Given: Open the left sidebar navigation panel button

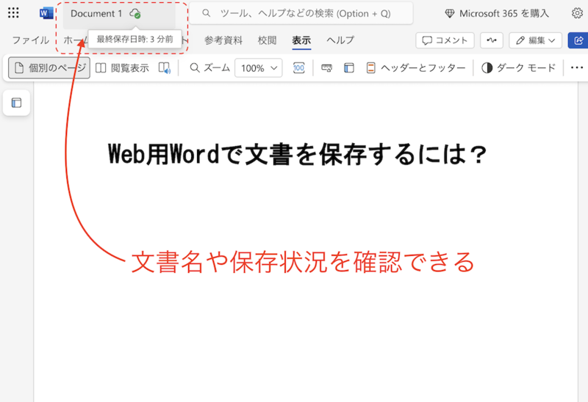Looking at the screenshot, I should point(16,103).
